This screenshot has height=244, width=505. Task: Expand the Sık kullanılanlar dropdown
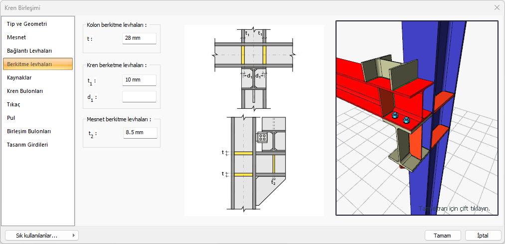[41, 236]
